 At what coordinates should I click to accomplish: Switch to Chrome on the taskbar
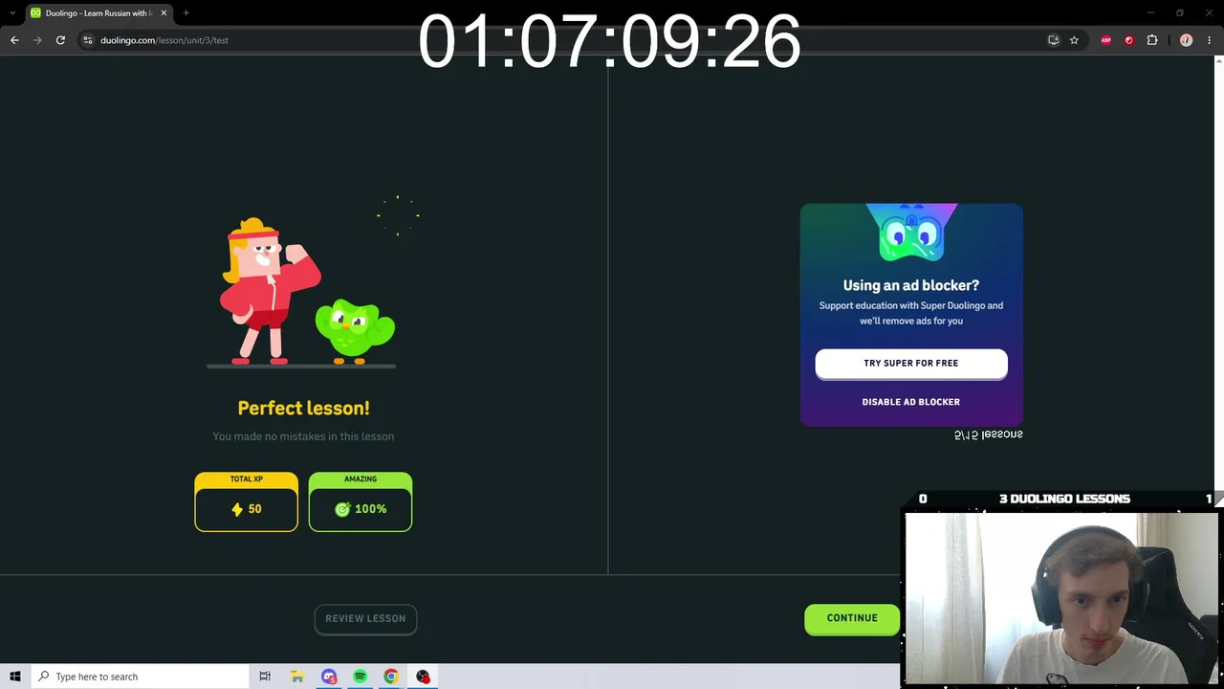[x=391, y=677]
